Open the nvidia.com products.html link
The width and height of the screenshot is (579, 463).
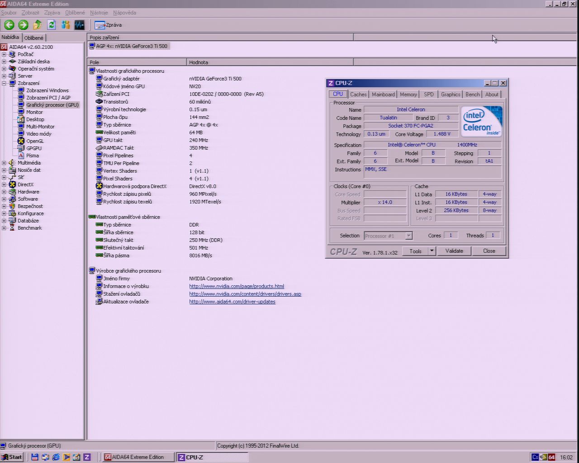[x=237, y=286]
